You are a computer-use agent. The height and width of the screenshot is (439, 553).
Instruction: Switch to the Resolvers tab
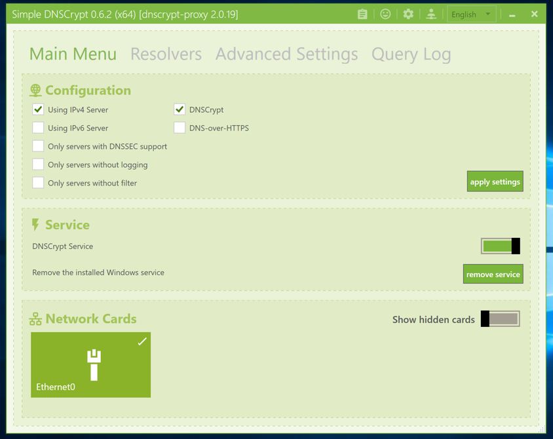coord(166,54)
